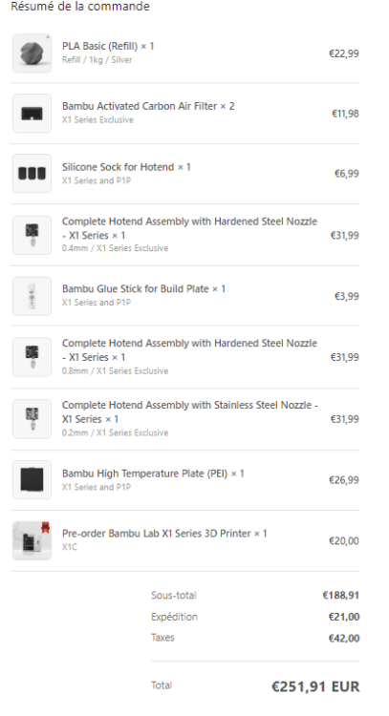Image resolution: width=389 pixels, height=716 pixels.
Task: Click the Expédition cost €21,00
Action: point(344,617)
